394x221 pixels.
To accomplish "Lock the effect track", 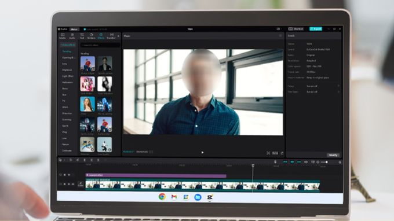I will [x=64, y=175].
